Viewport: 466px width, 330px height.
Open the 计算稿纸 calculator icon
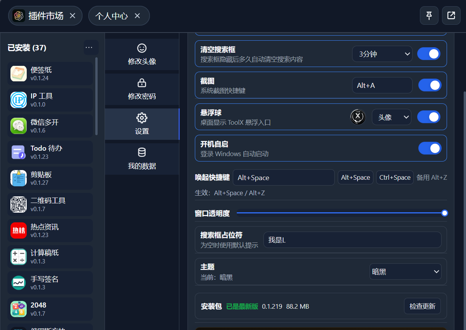click(19, 257)
